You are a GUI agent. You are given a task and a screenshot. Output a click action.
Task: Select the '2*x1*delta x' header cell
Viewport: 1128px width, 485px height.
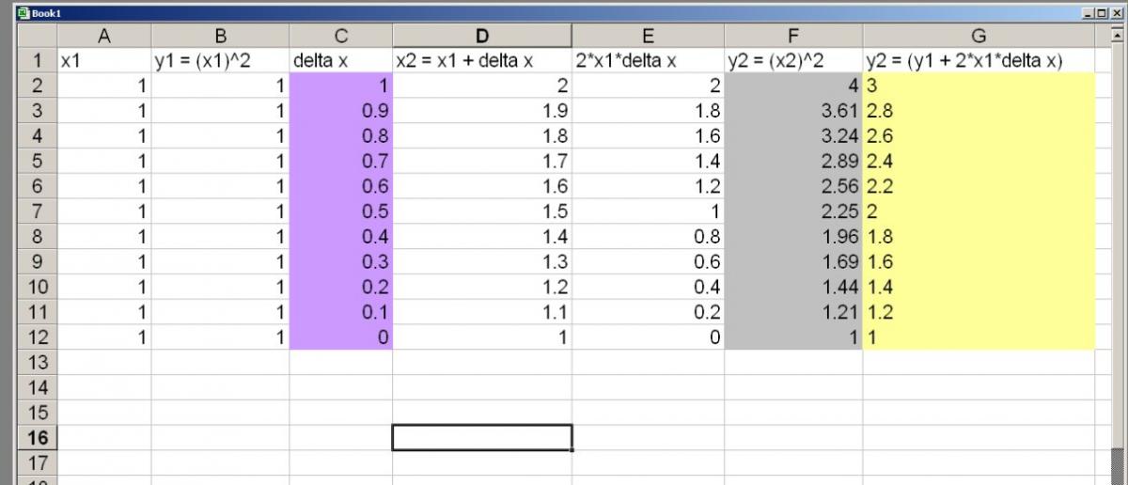(648, 61)
